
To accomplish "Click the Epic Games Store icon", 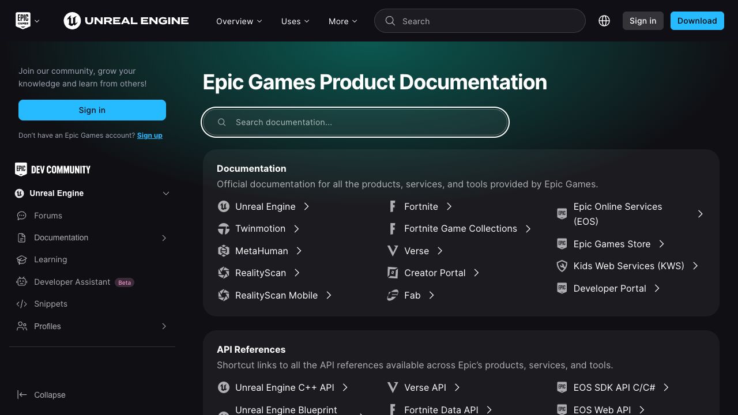I will point(562,244).
